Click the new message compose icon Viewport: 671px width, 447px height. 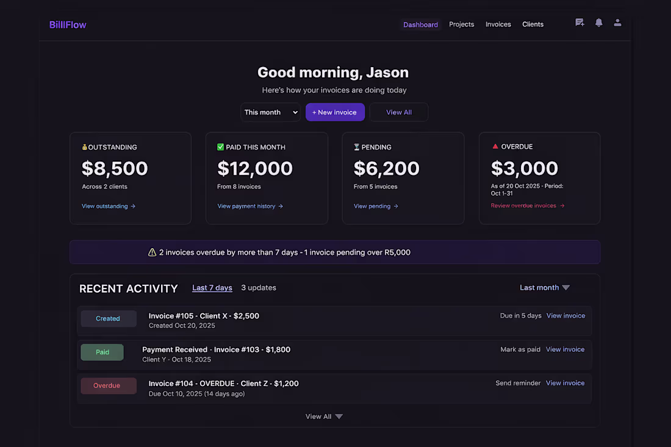[579, 22]
